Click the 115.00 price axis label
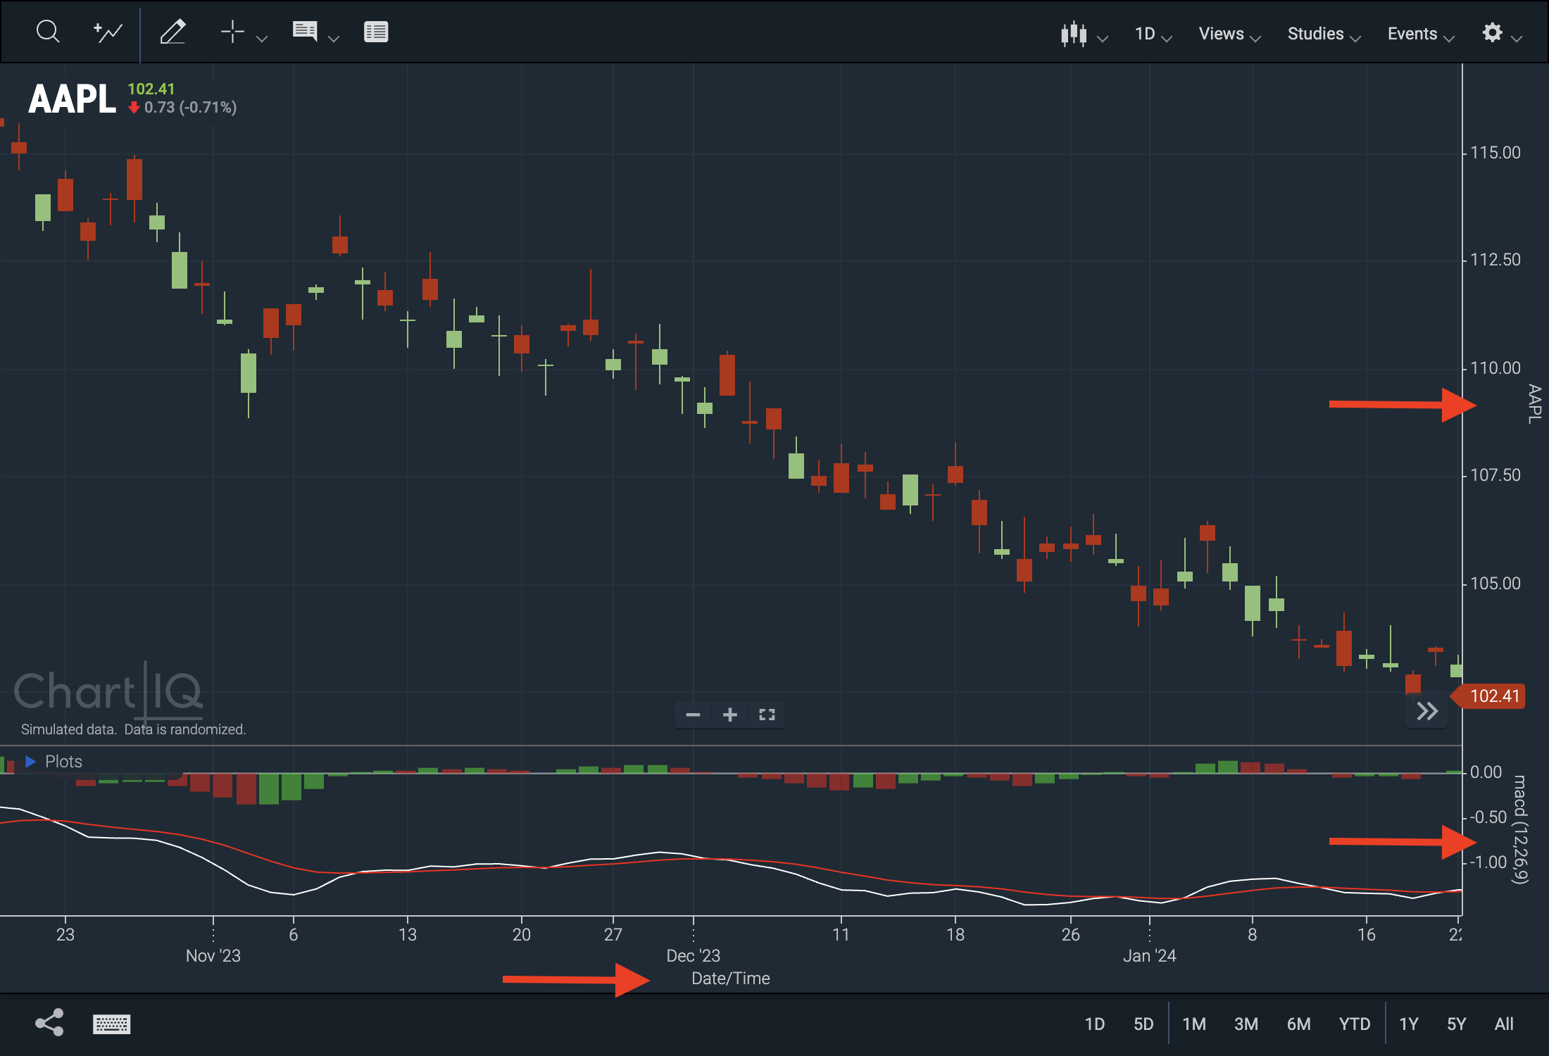Image resolution: width=1549 pixels, height=1056 pixels. [x=1495, y=153]
